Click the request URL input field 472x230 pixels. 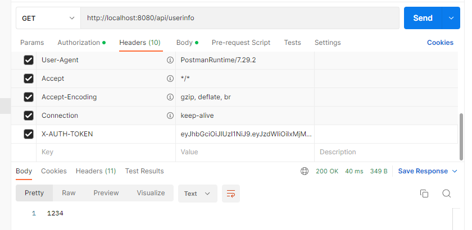point(239,18)
